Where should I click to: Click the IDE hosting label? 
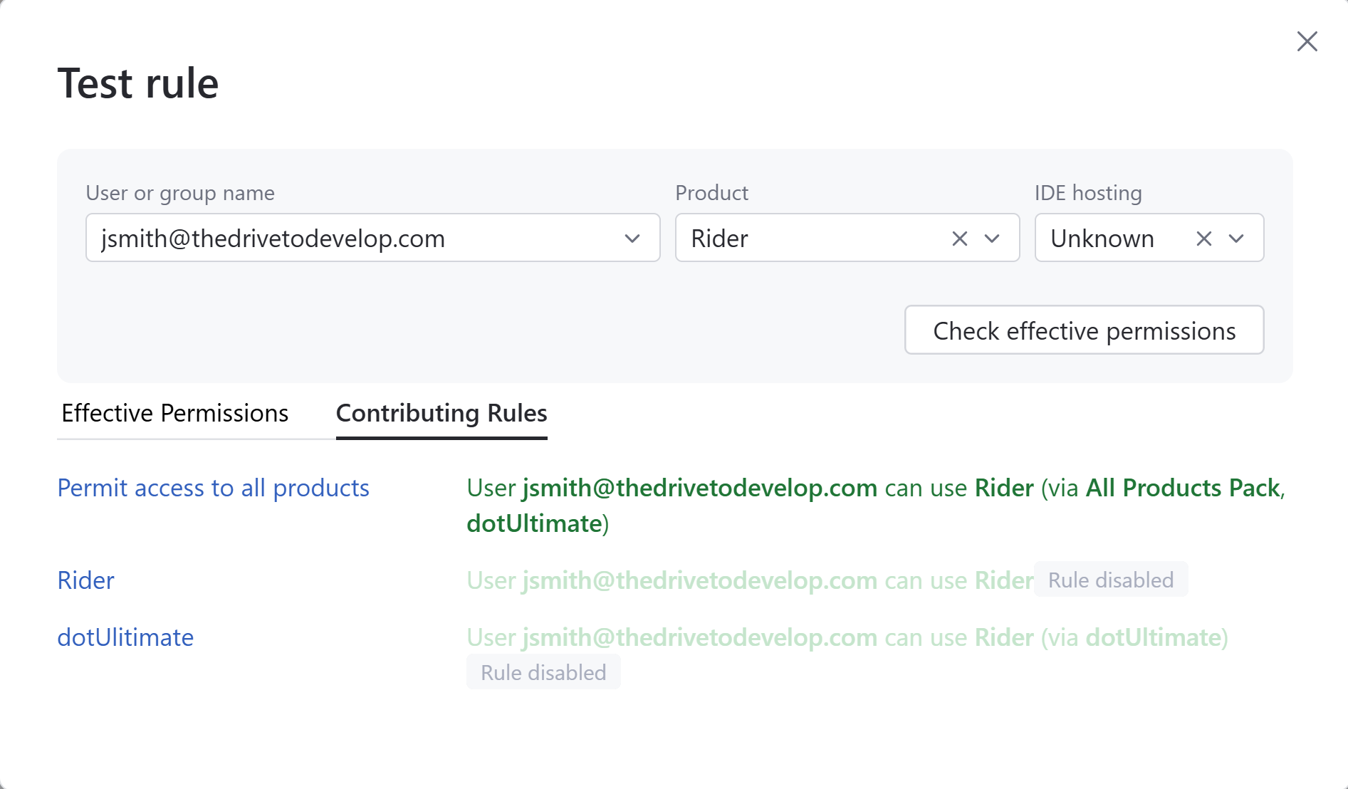pyautogui.click(x=1088, y=193)
